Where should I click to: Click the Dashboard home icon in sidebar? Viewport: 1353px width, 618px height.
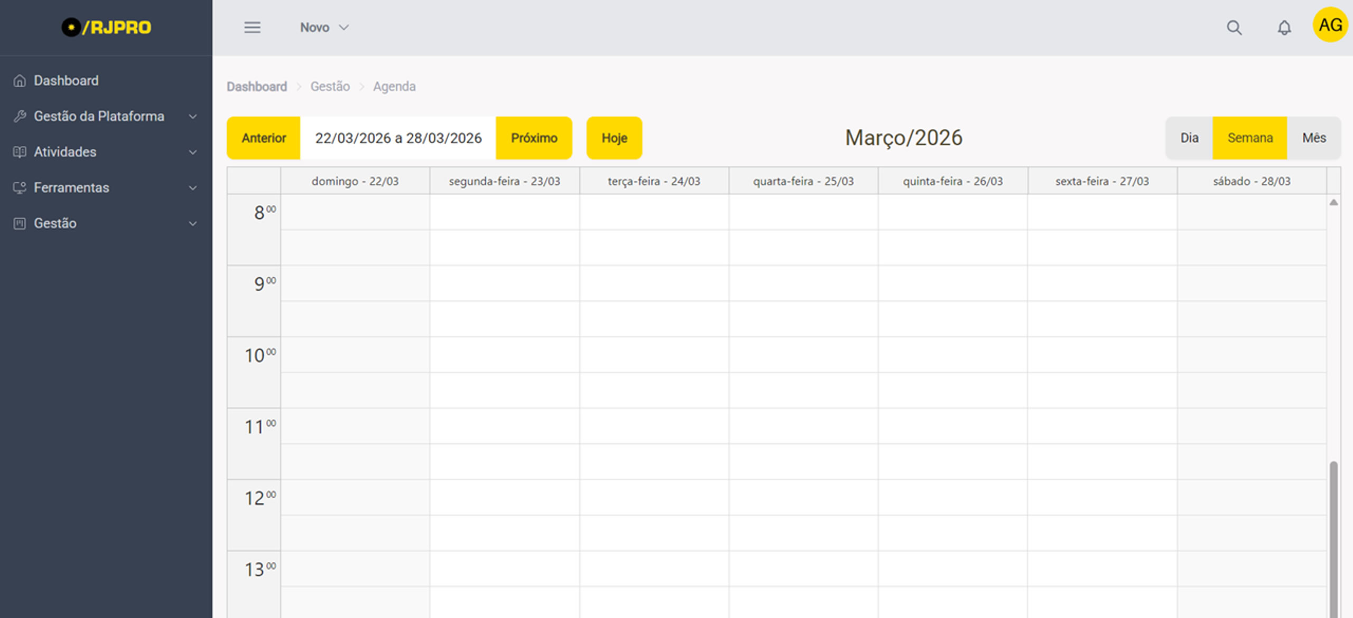[20, 81]
